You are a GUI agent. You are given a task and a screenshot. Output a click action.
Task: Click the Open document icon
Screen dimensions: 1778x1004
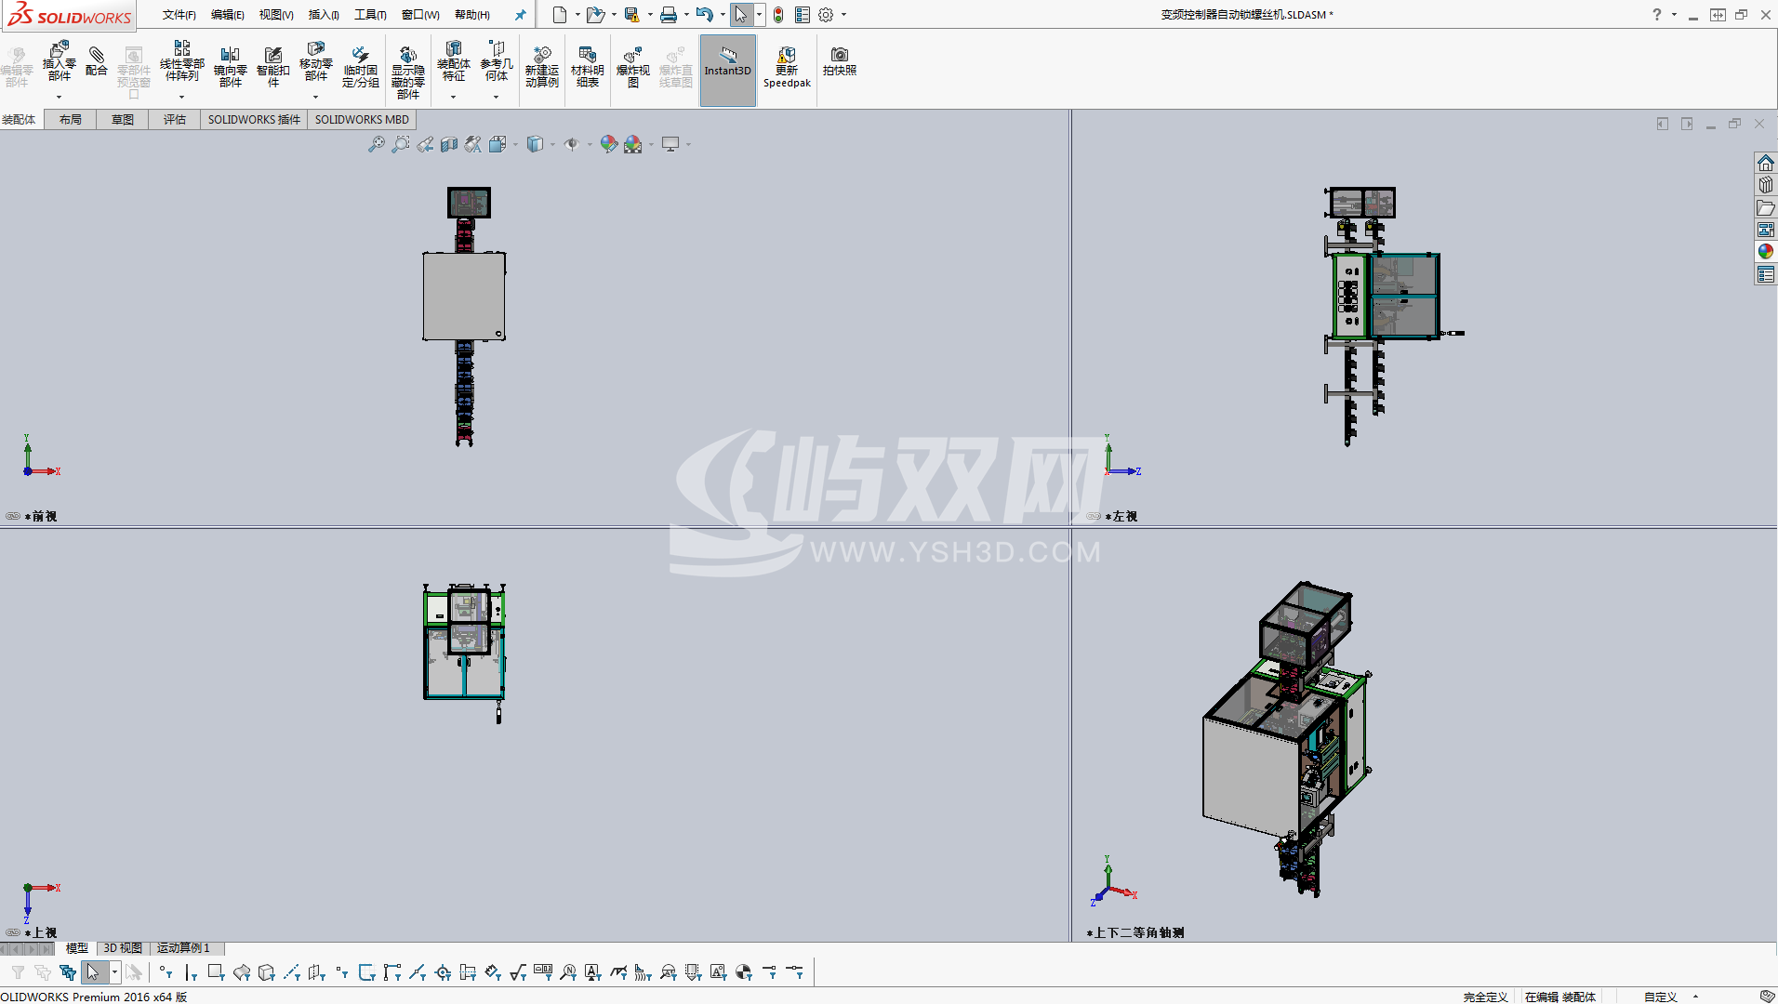pos(595,15)
